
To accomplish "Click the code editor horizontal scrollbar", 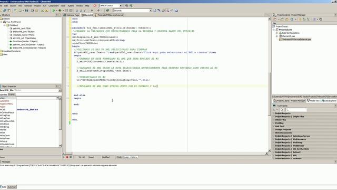I will click(x=165, y=154).
